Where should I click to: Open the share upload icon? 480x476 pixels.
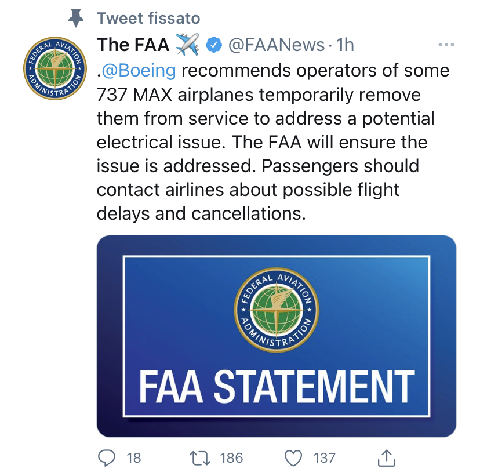(x=386, y=458)
